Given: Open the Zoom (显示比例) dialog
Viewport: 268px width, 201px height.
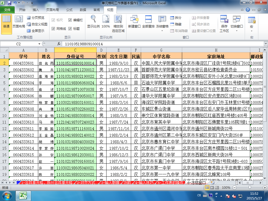Looking at the screenshot, I should coord(93,21).
